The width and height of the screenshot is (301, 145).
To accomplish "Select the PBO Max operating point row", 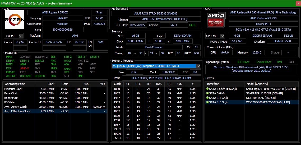I will click(55, 102).
